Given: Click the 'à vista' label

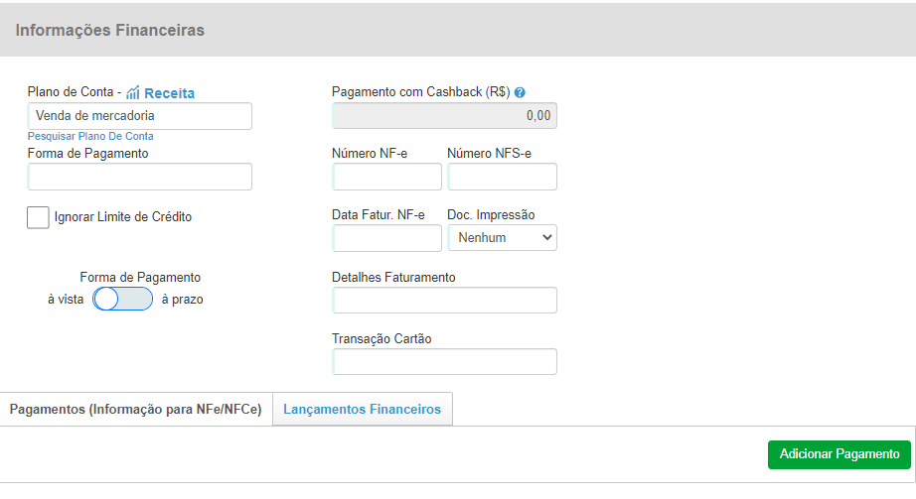Looking at the screenshot, I should coord(66,300).
